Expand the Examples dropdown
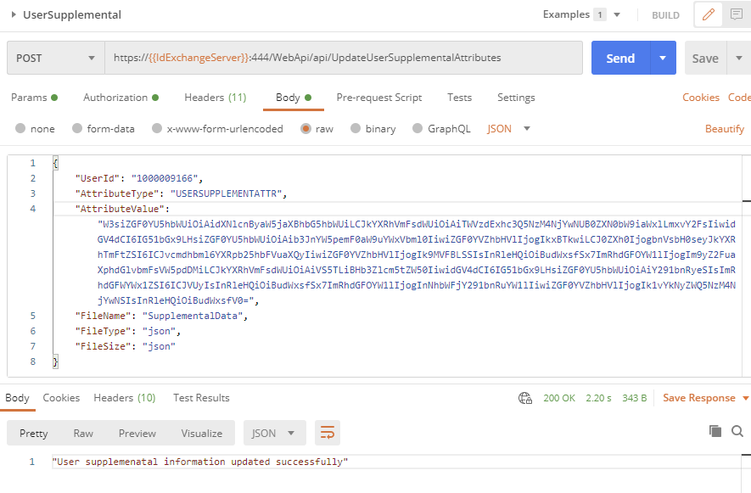 click(617, 15)
